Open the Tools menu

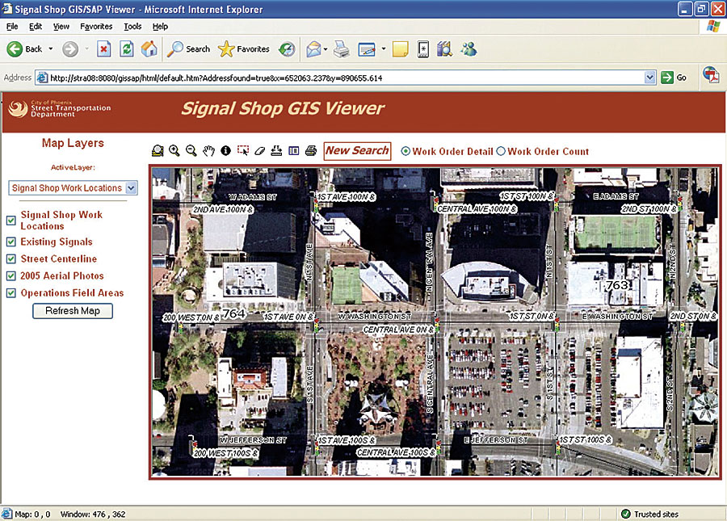coord(132,27)
